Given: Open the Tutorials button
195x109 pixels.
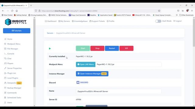Looking at the screenshot, I should (17, 31).
